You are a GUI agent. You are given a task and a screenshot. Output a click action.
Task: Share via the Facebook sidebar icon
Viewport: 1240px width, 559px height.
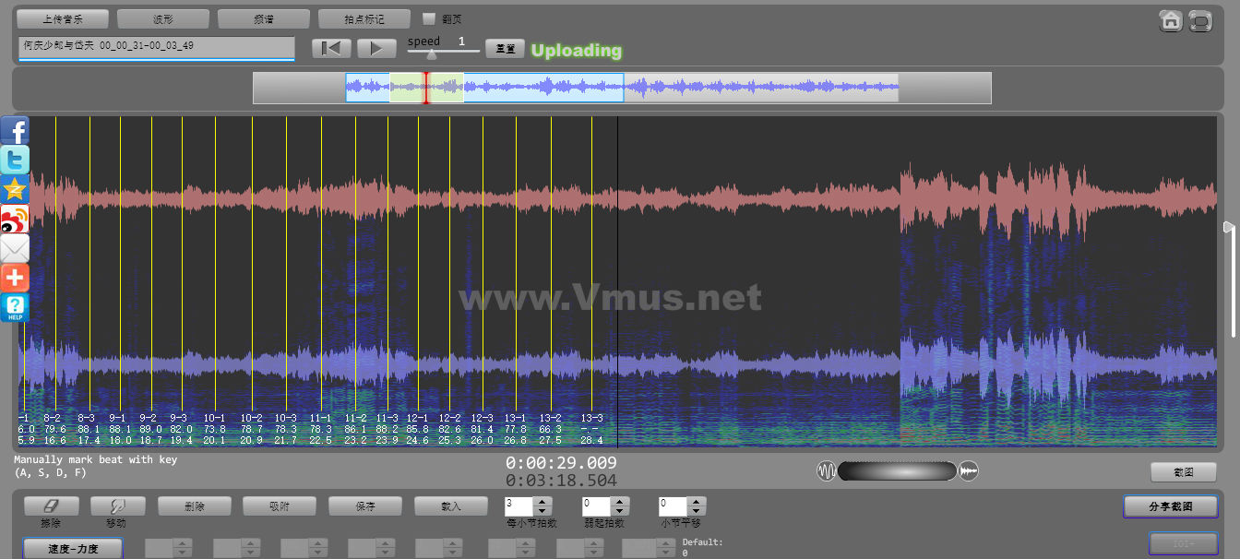click(15, 131)
